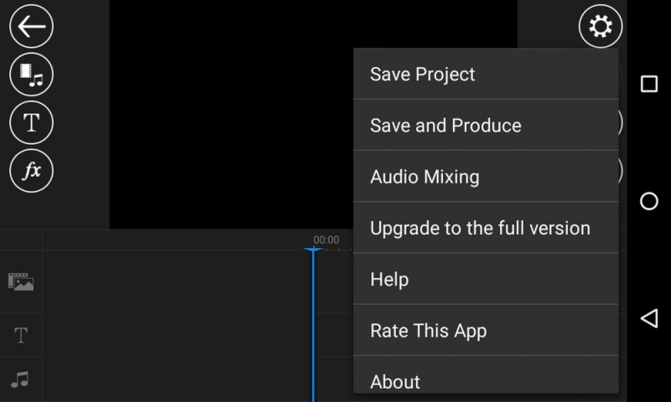Image resolution: width=671 pixels, height=402 pixels.
Task: Tap the back arrow icon
Action: click(x=31, y=27)
